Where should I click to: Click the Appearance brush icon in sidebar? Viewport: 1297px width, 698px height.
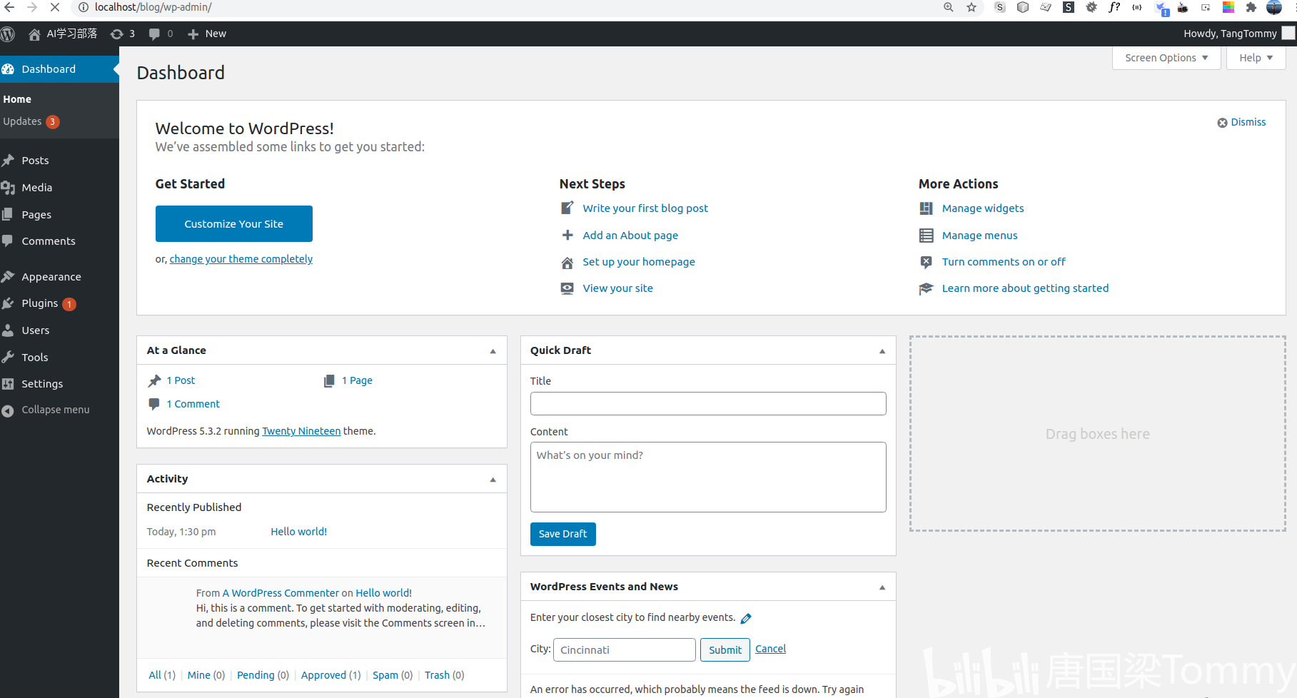click(8, 277)
